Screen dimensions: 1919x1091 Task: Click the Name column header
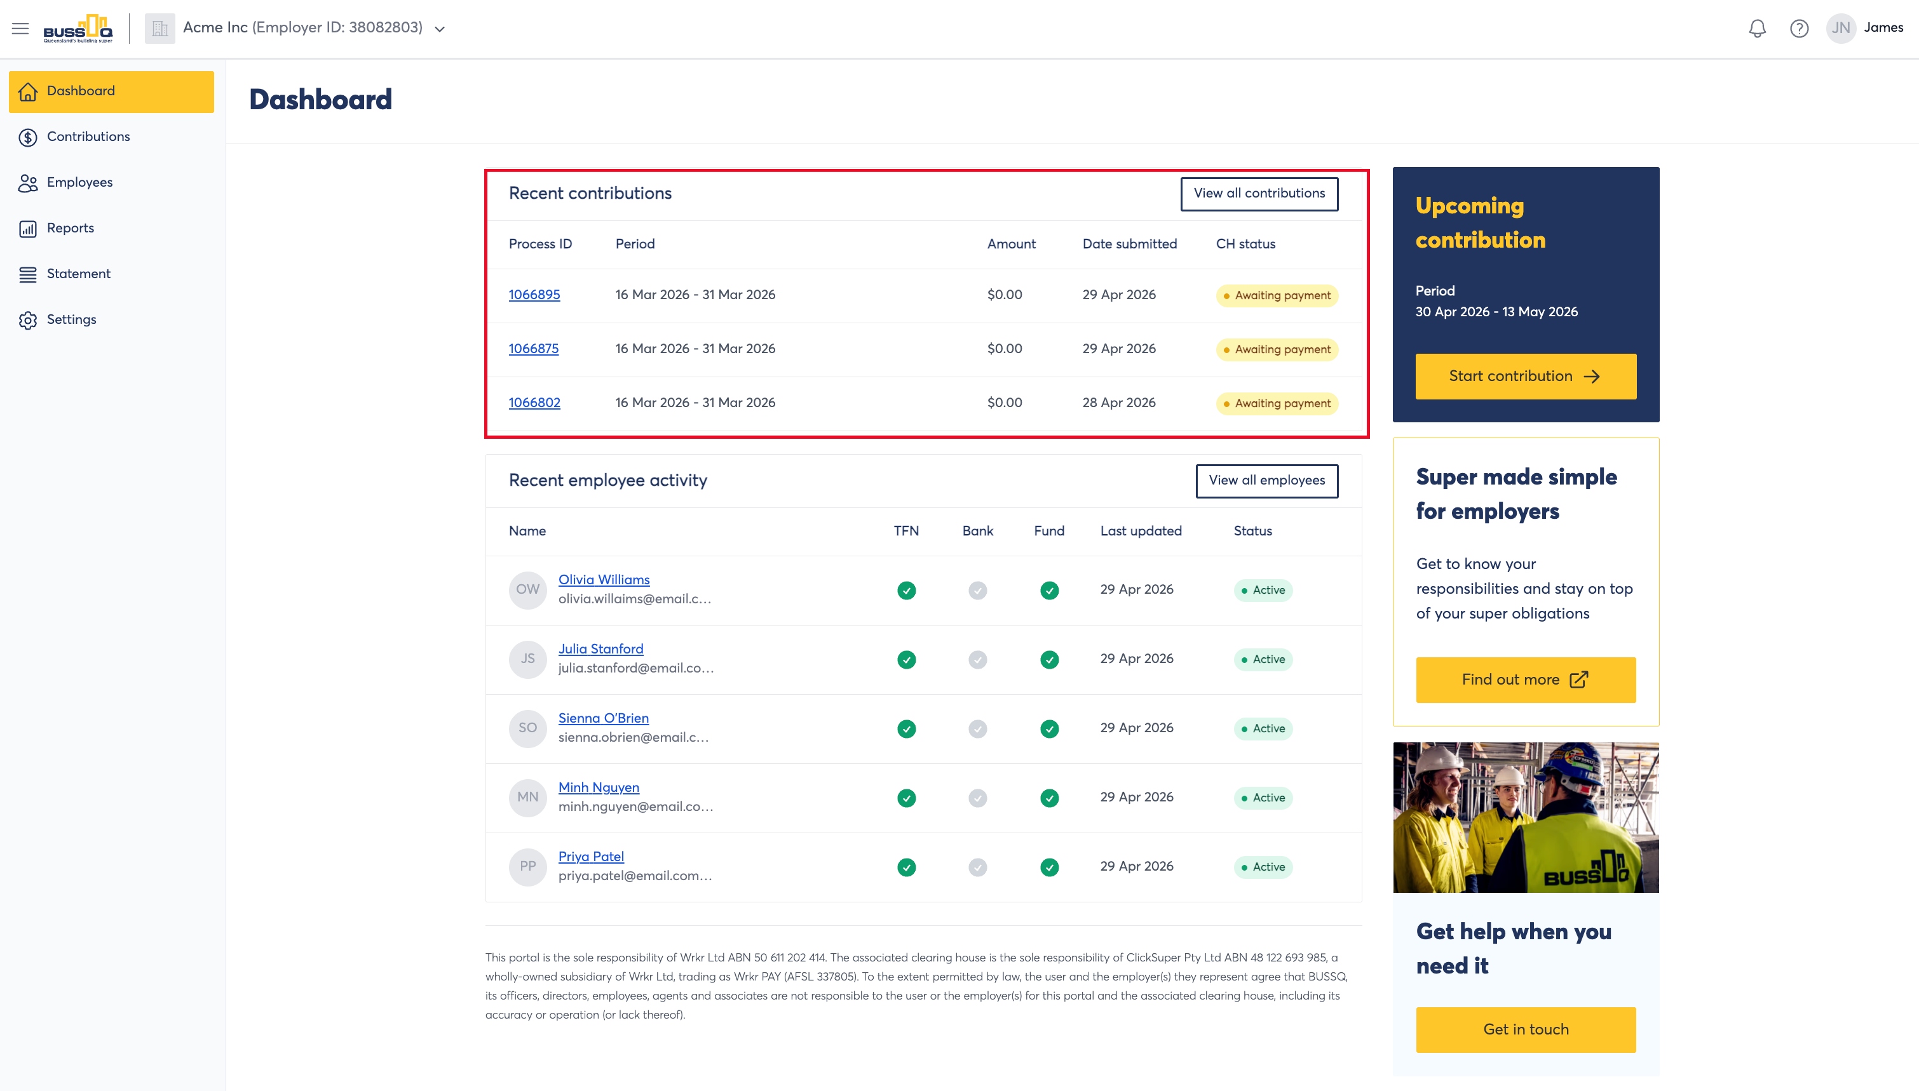coord(527,532)
